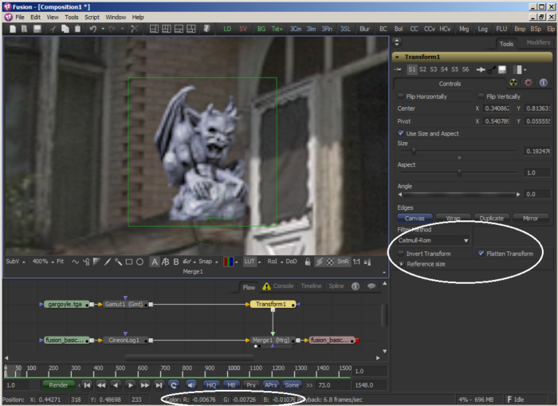
Task: Toggle the Prx proxy button
Action: pos(251,385)
